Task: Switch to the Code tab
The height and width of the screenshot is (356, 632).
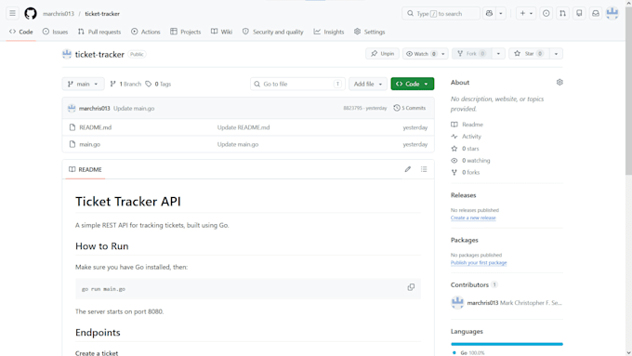Action: tap(21, 32)
